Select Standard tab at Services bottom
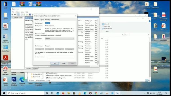Screen dimensions: 171x96 pos(35,69)
